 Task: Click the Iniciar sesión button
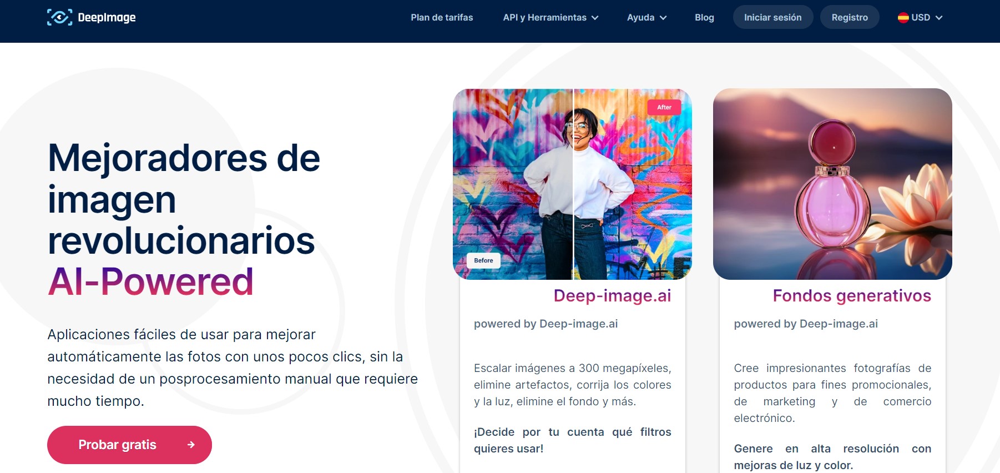pos(772,18)
